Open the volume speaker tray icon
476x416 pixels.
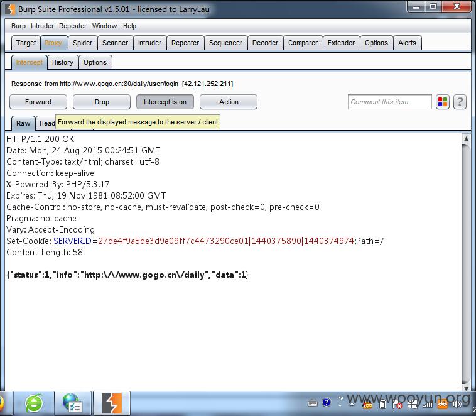click(457, 404)
